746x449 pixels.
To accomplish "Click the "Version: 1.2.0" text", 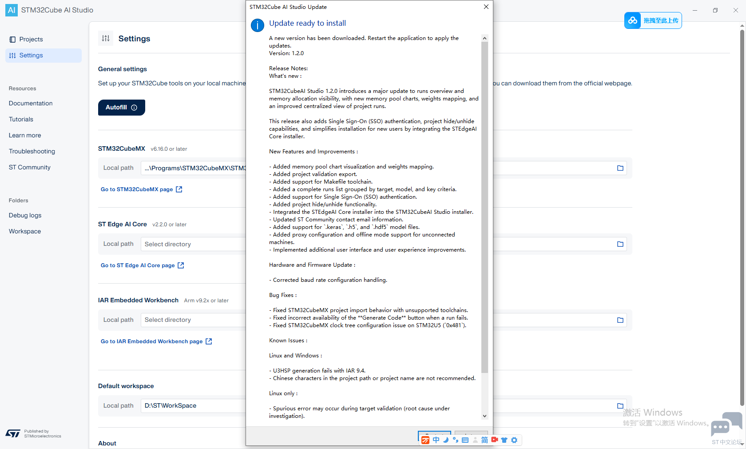I will coord(286,53).
